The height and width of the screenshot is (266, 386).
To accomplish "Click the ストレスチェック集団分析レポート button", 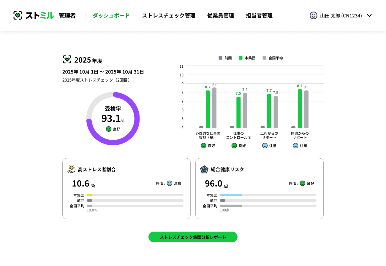I will tap(193, 237).
